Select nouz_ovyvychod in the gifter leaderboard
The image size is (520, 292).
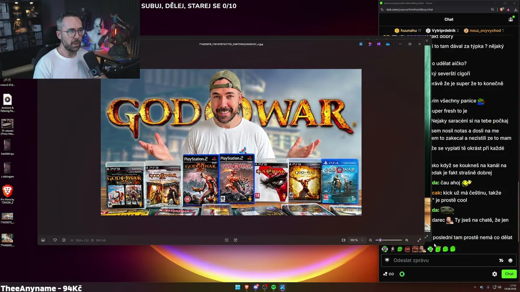click(x=483, y=30)
